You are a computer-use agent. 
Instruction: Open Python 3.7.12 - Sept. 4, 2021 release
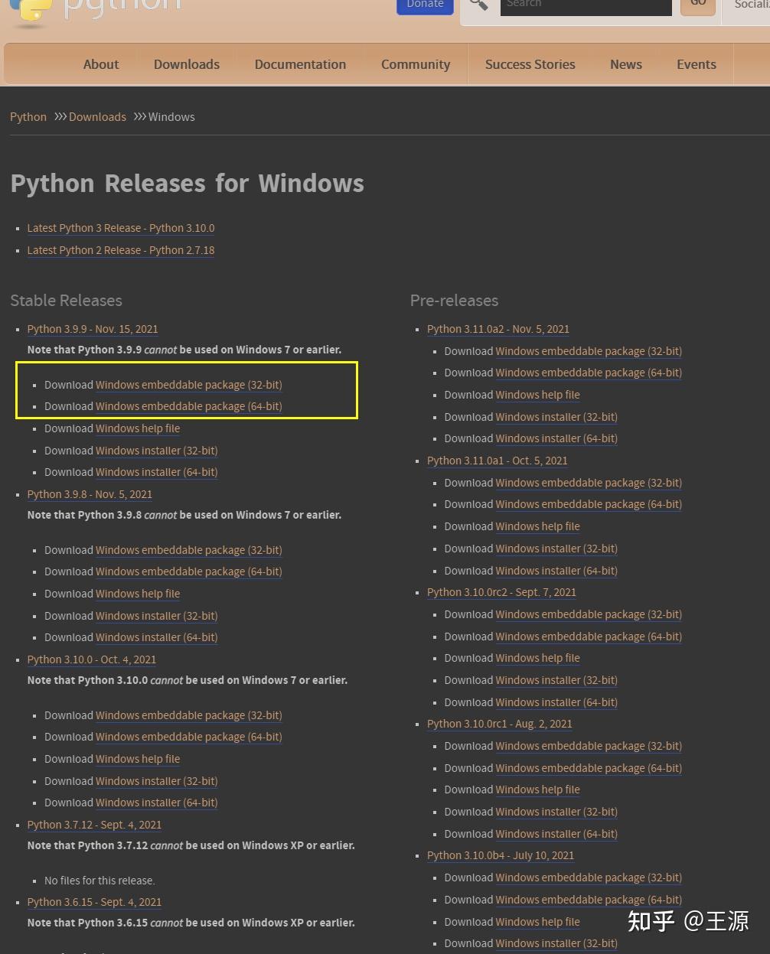[x=94, y=825]
